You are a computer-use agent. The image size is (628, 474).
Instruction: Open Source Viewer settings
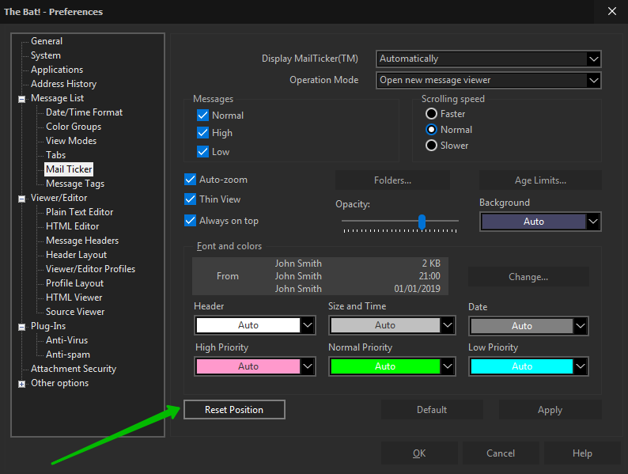tap(75, 312)
